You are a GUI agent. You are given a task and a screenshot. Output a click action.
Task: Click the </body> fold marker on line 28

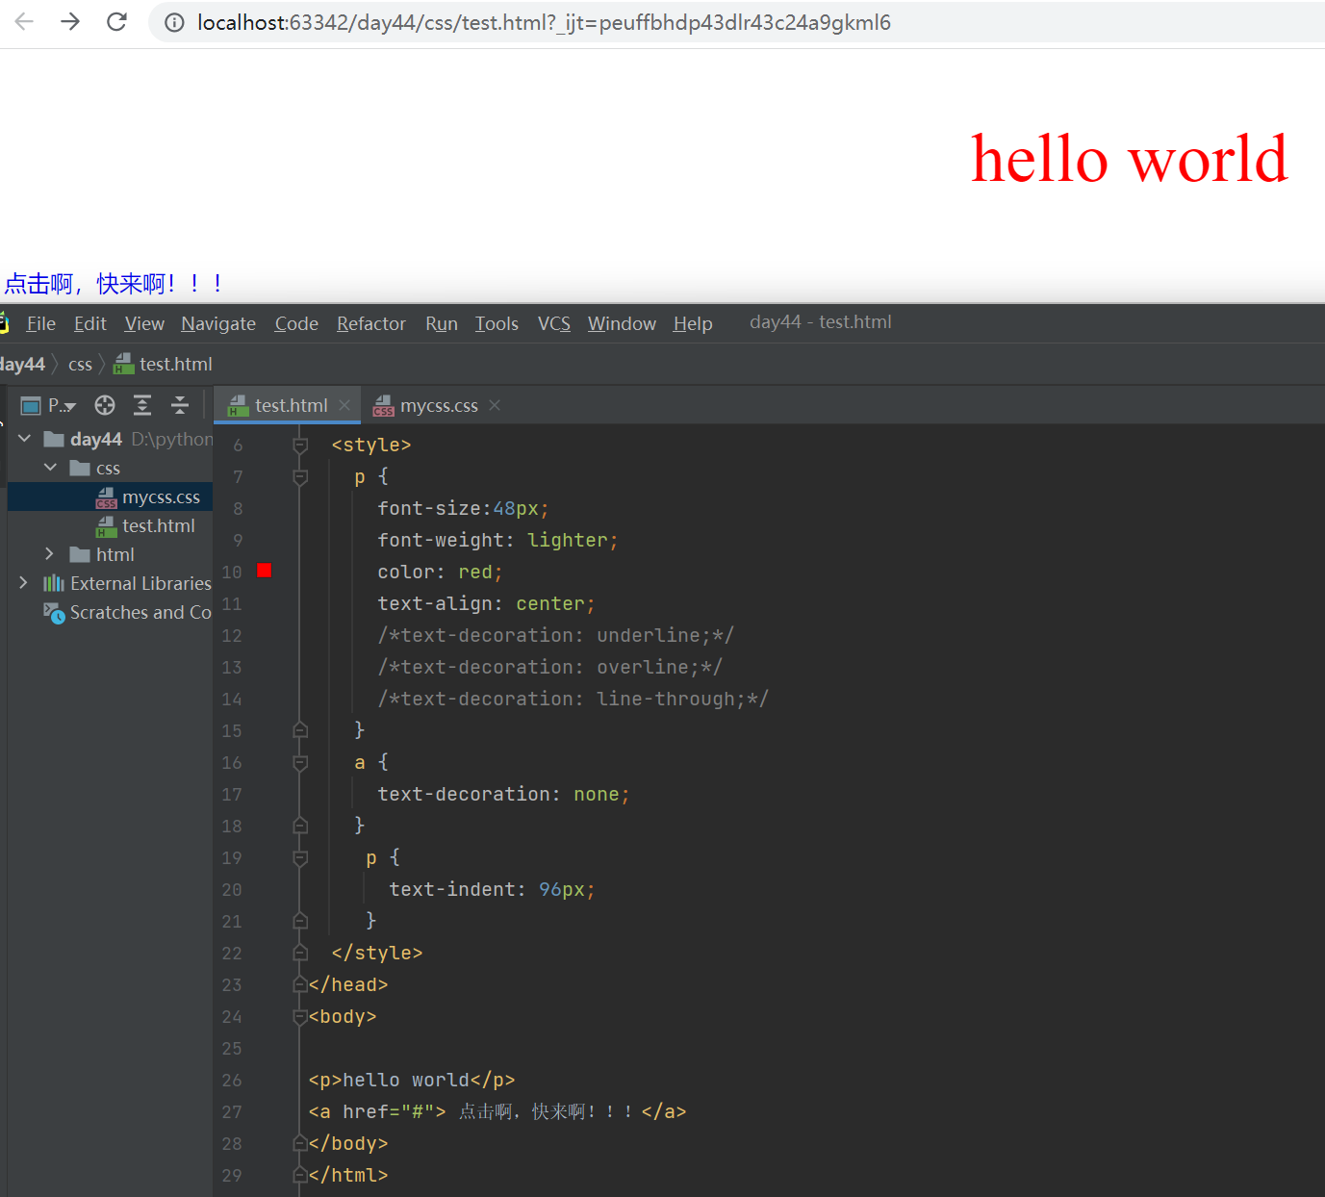pos(300,1143)
